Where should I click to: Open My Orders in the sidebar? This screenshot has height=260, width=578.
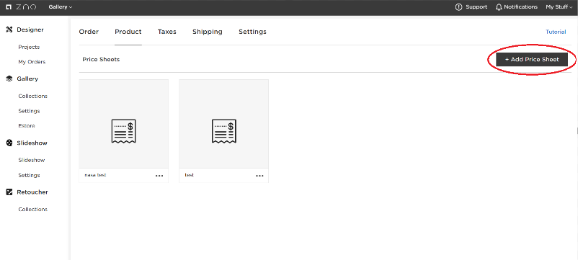click(x=32, y=62)
